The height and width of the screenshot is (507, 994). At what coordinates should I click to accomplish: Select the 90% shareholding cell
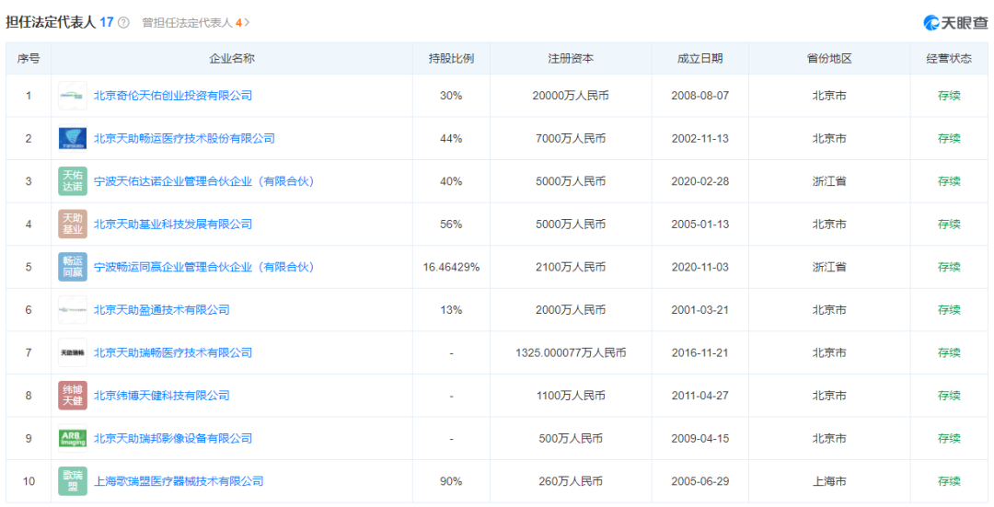[451, 481]
